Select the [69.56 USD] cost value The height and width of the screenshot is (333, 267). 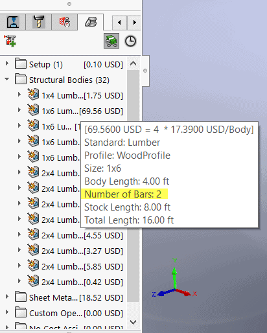click(x=101, y=111)
